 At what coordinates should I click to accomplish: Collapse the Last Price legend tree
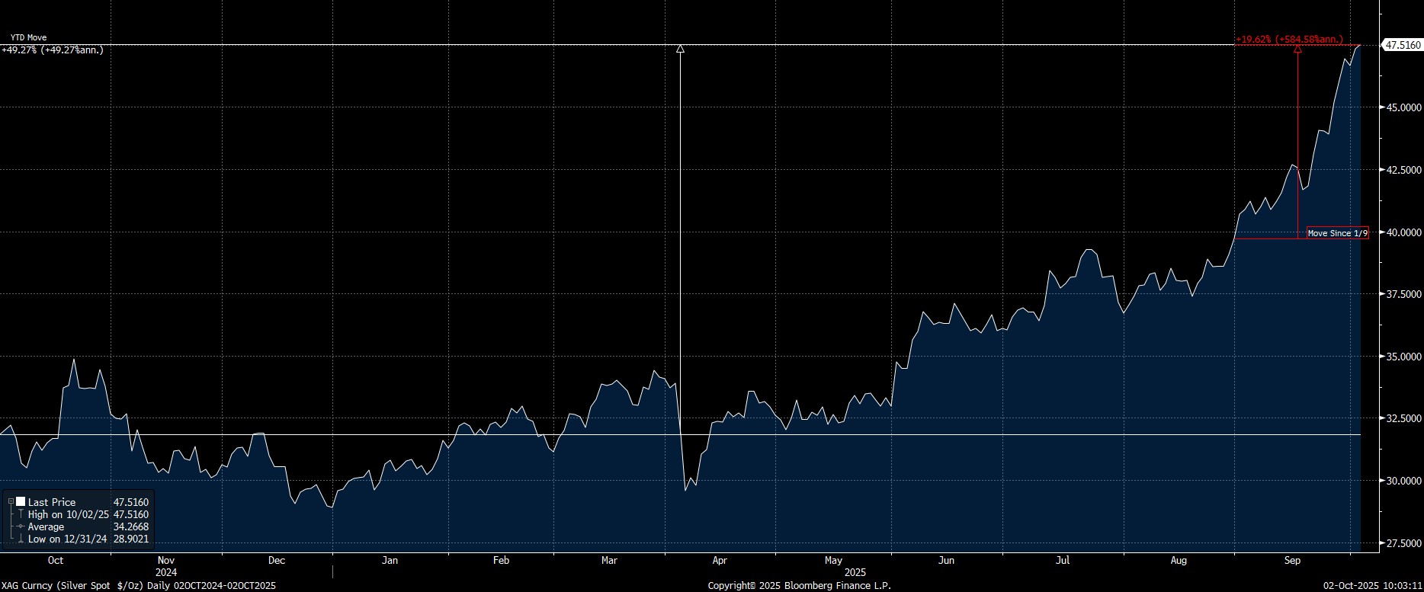pyautogui.click(x=11, y=502)
